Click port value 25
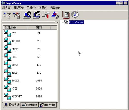 point(39,49)
